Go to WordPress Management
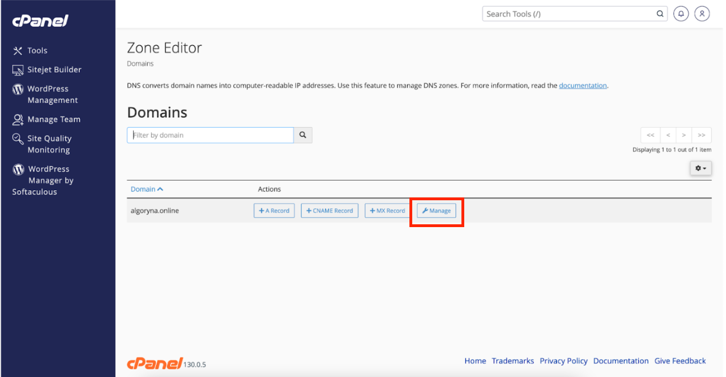This screenshot has width=726, height=377. tap(52, 95)
